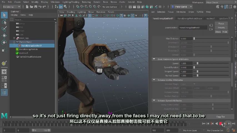Viewport: 237px width, 133px height.
Task: Choose the Lasso selection tool
Action: tap(4, 22)
